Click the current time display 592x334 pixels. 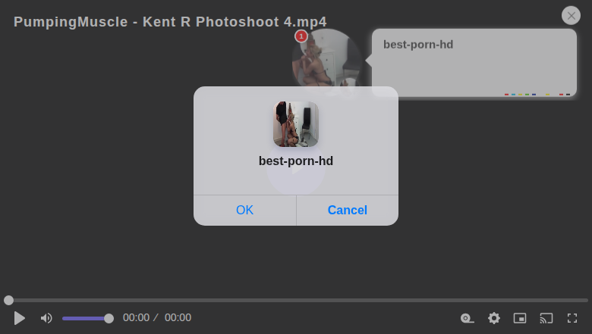[136, 318]
